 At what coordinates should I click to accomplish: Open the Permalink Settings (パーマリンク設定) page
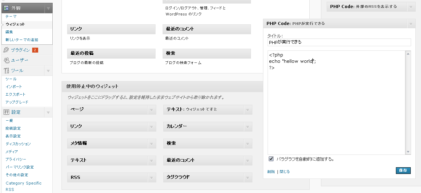pos(19,167)
